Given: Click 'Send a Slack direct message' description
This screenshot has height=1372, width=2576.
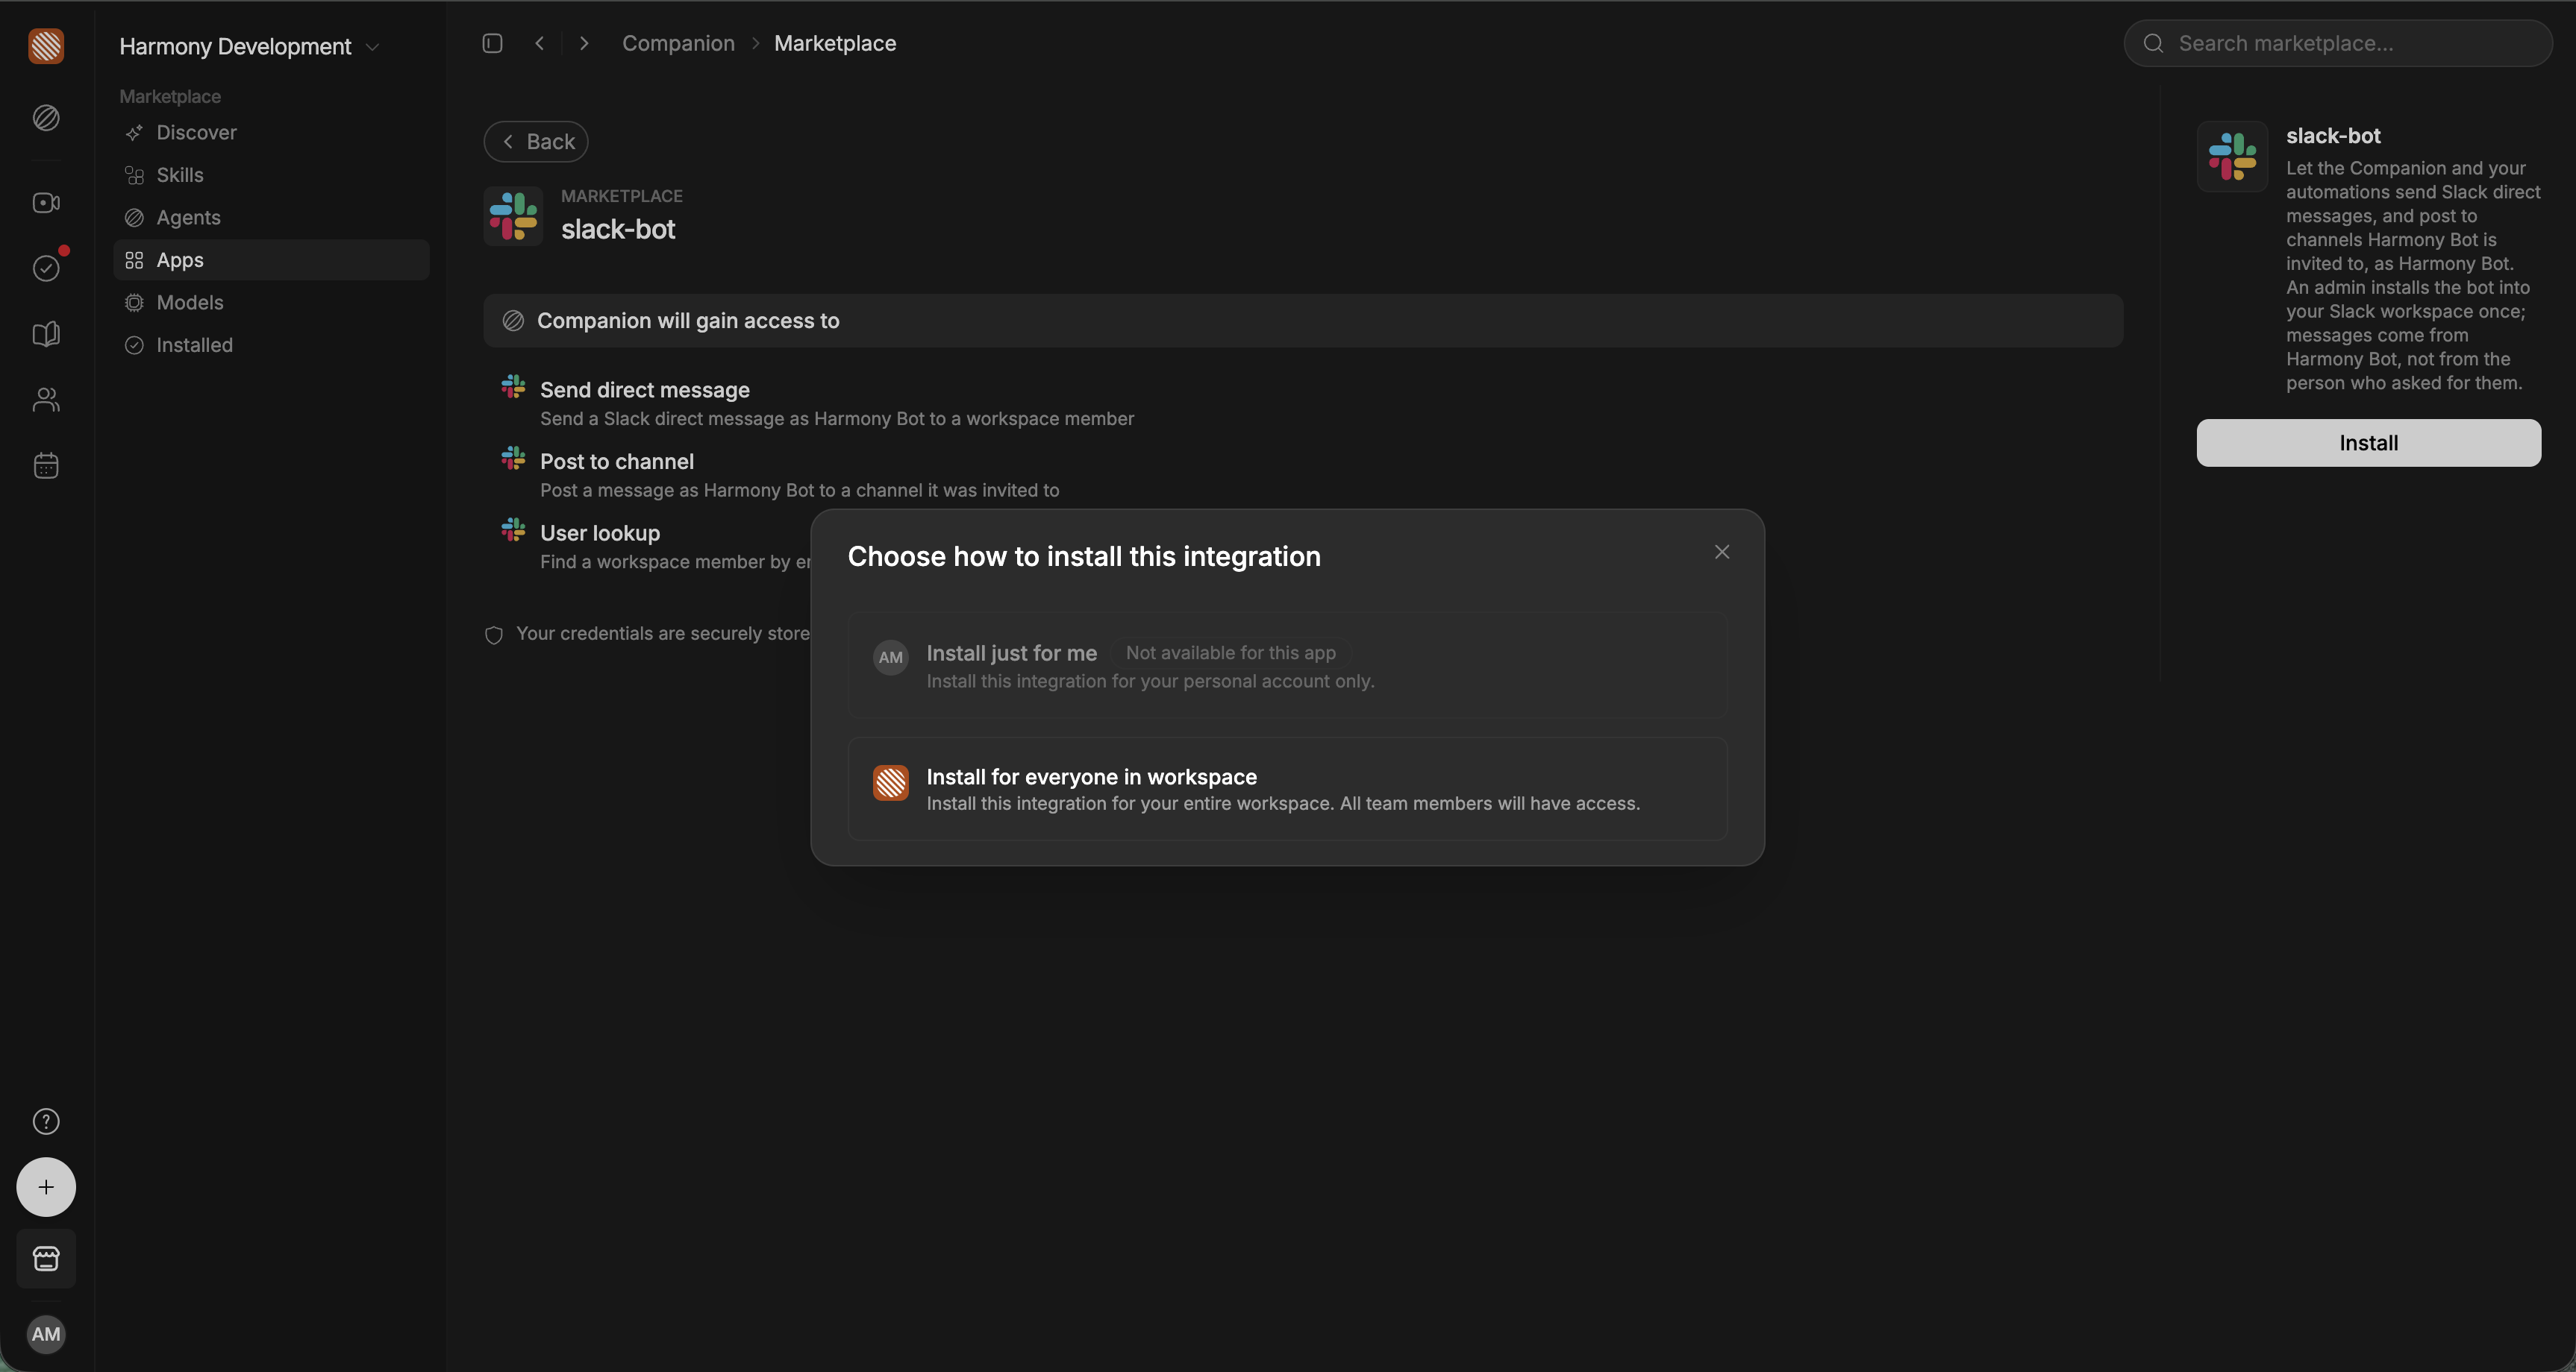Looking at the screenshot, I should pyautogui.click(x=837, y=419).
